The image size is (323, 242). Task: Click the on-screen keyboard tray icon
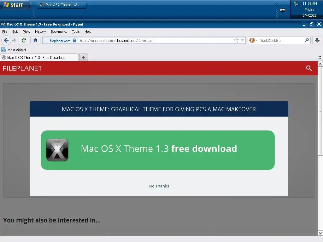click(x=283, y=10)
